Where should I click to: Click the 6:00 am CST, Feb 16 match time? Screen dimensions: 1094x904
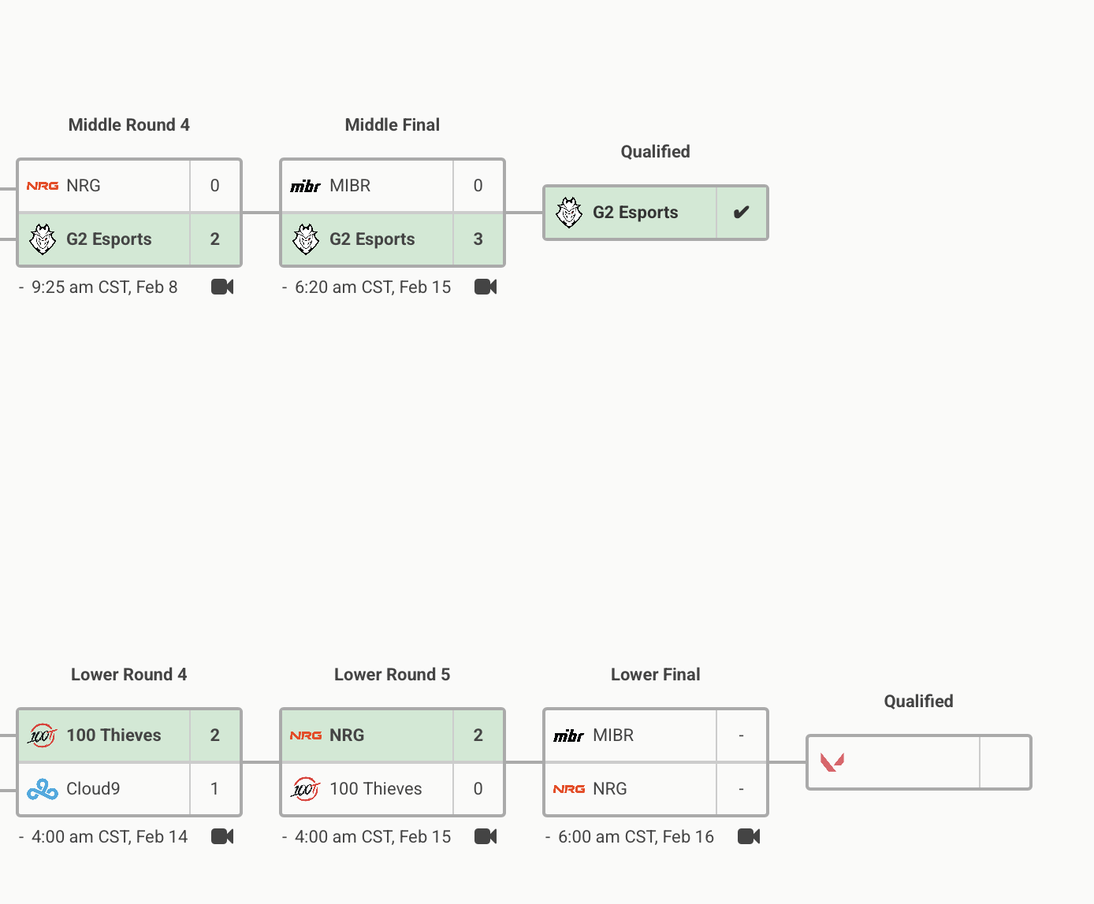[635, 837]
